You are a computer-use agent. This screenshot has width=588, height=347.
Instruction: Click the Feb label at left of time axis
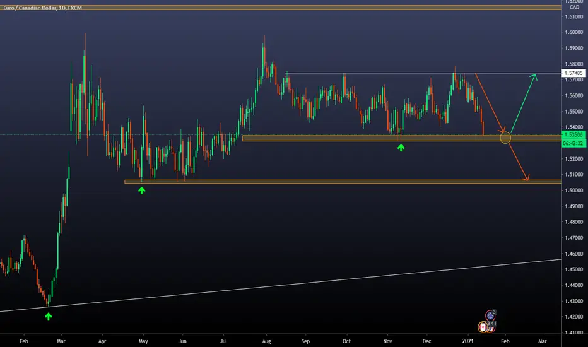coord(23,341)
